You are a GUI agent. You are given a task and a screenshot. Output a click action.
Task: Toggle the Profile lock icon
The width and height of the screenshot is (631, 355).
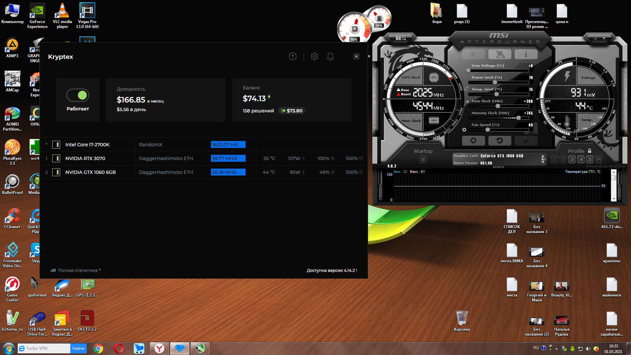coord(590,151)
